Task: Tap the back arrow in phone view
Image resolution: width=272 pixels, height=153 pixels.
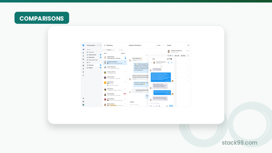Action: click(x=151, y=62)
